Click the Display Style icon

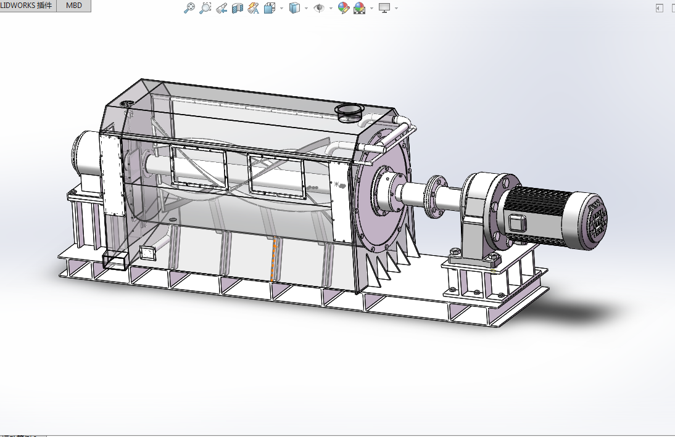(x=295, y=9)
